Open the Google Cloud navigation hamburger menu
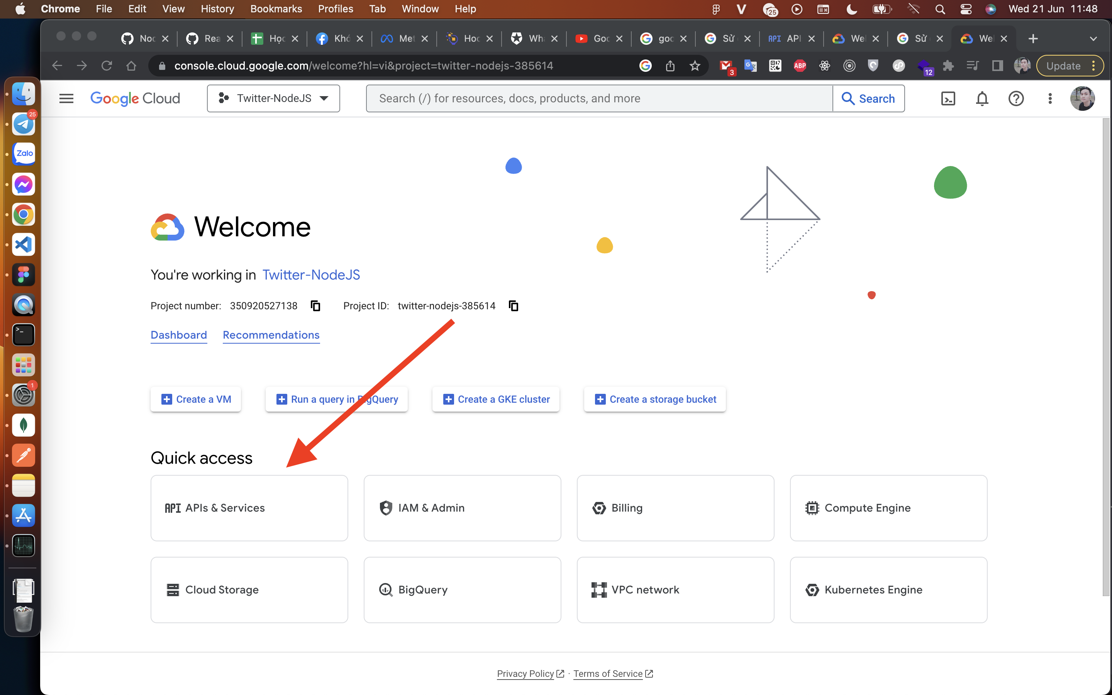 (x=66, y=98)
